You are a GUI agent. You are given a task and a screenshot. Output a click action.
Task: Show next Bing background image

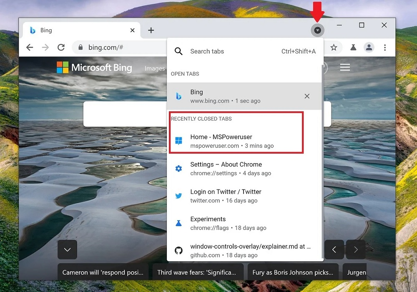point(356,250)
